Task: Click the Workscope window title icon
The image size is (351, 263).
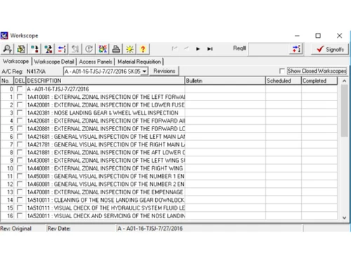Action: [x=4, y=36]
